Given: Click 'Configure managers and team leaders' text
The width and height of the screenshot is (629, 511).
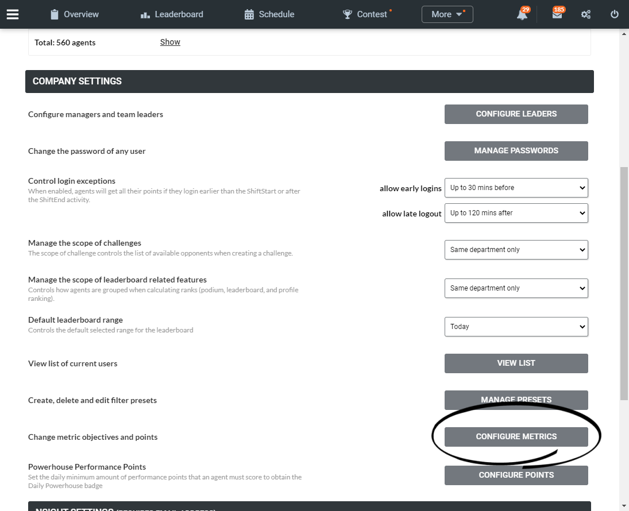Looking at the screenshot, I should point(95,114).
